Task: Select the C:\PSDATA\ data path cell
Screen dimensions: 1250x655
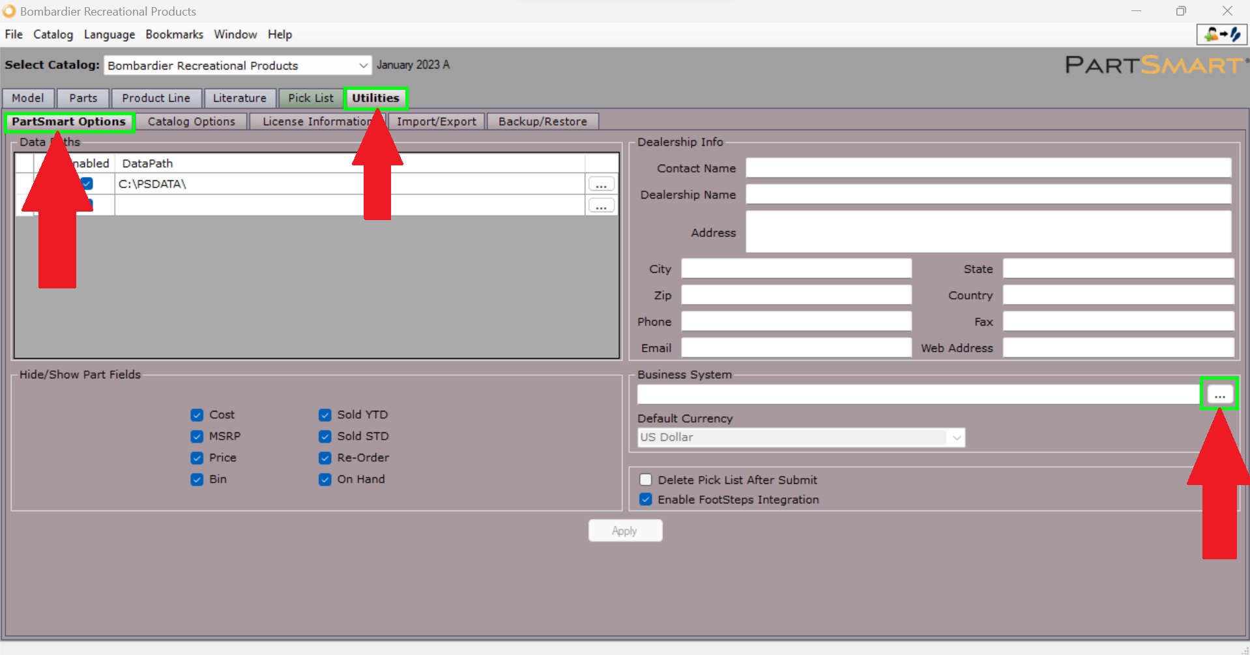Action: [x=350, y=184]
